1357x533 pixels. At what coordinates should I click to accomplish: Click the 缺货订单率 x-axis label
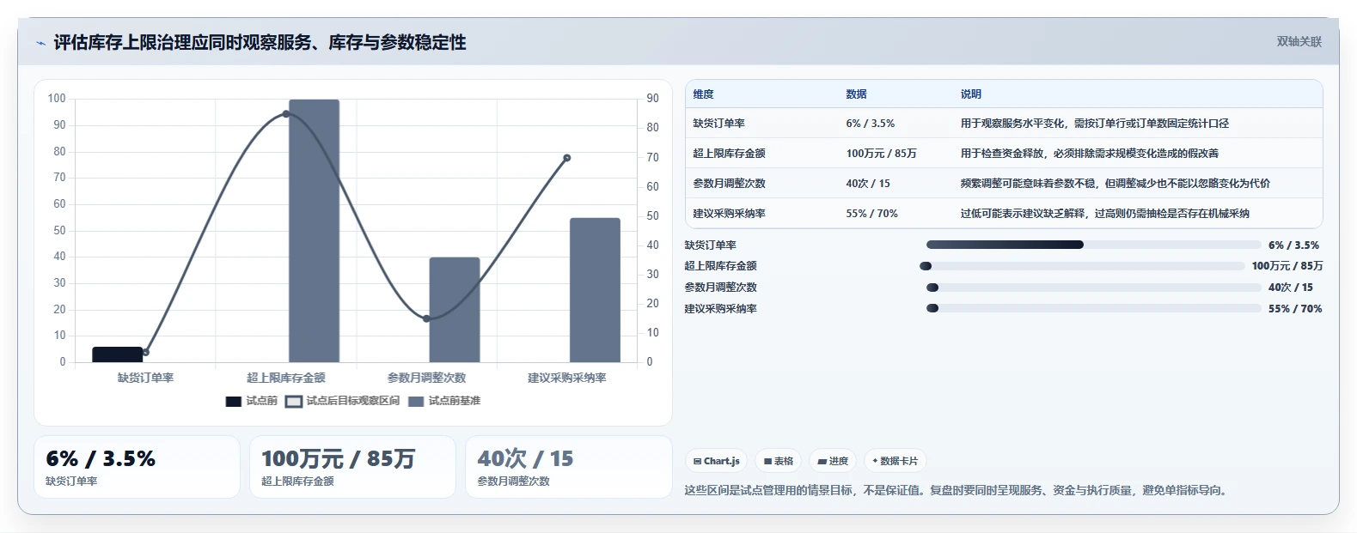[x=146, y=378]
